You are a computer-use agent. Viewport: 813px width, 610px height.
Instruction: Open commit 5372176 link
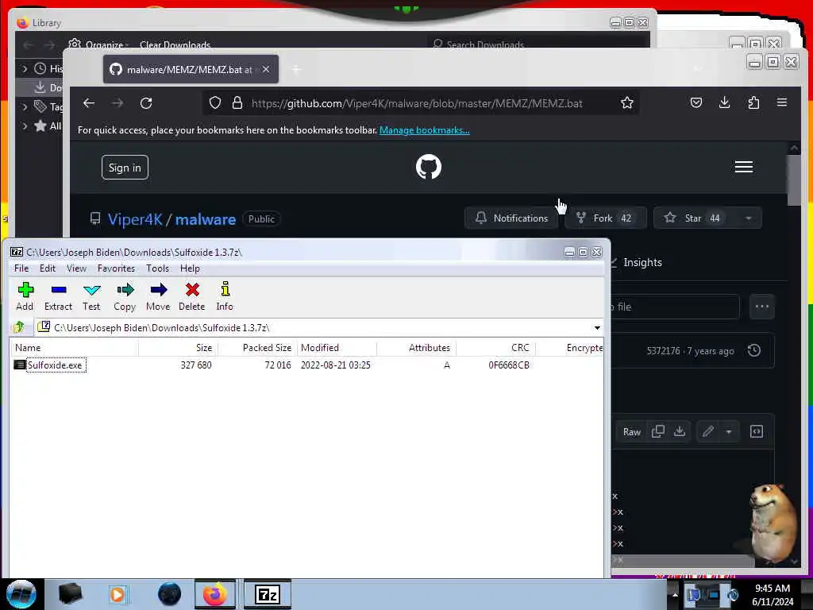[x=663, y=350]
